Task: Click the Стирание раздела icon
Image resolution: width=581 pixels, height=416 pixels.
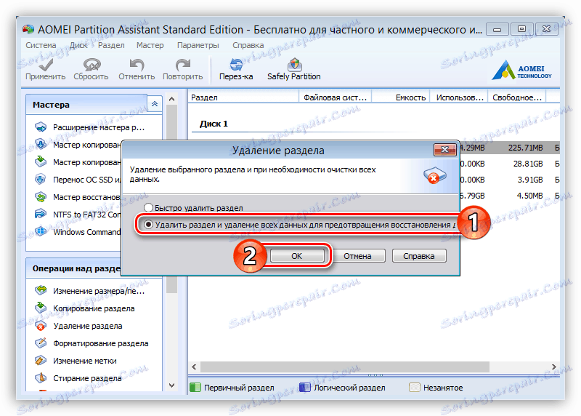Action: (41, 377)
